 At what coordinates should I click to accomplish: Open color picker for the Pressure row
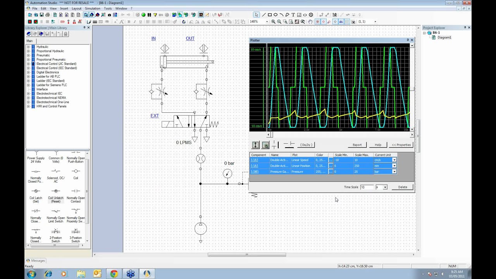(x=331, y=172)
